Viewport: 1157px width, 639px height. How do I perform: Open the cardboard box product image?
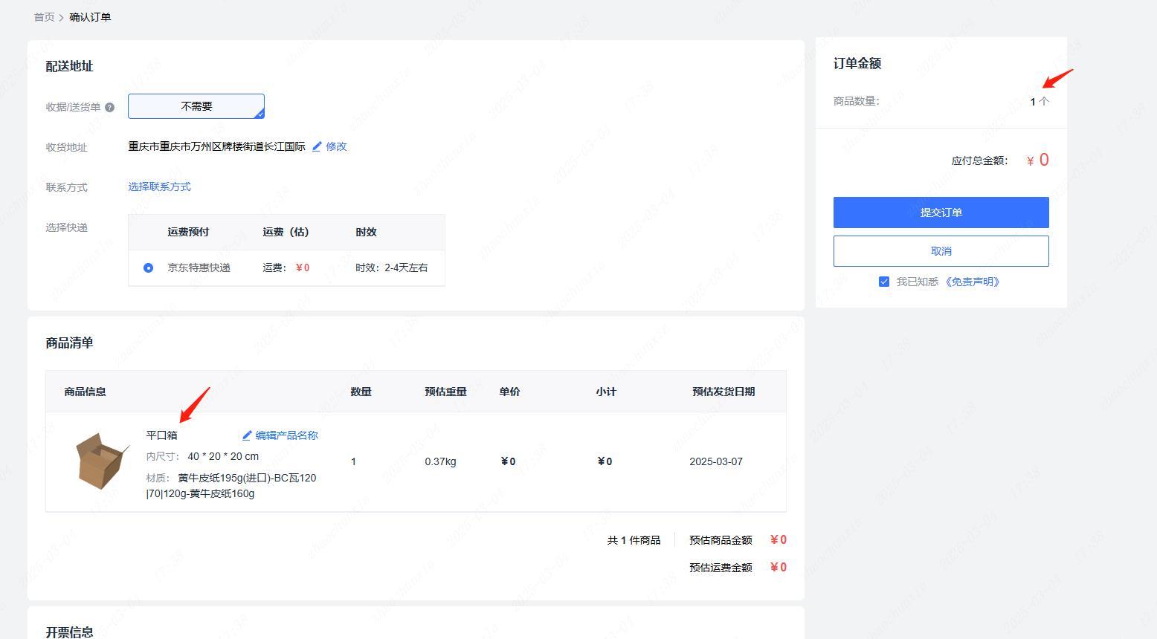tap(101, 461)
